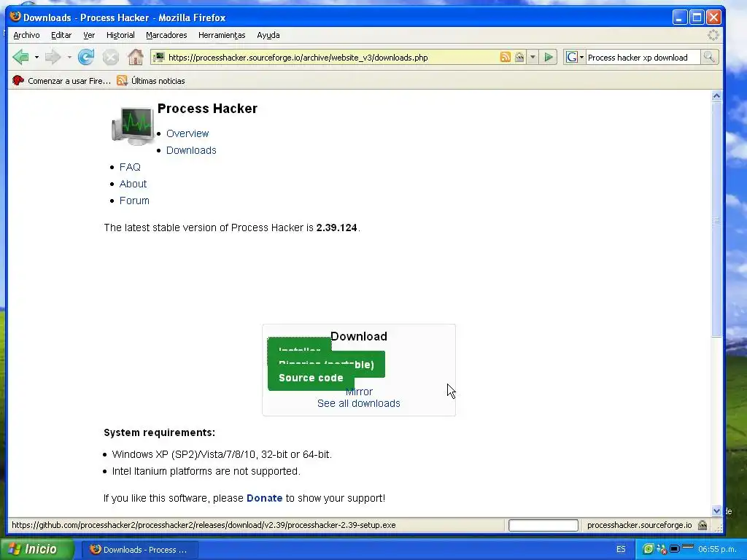This screenshot has height=560, width=747.
Task: Click the green Installer download button
Action: click(299, 344)
